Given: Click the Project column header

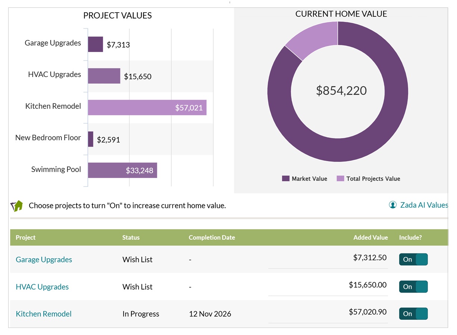Looking at the screenshot, I should (x=26, y=237).
